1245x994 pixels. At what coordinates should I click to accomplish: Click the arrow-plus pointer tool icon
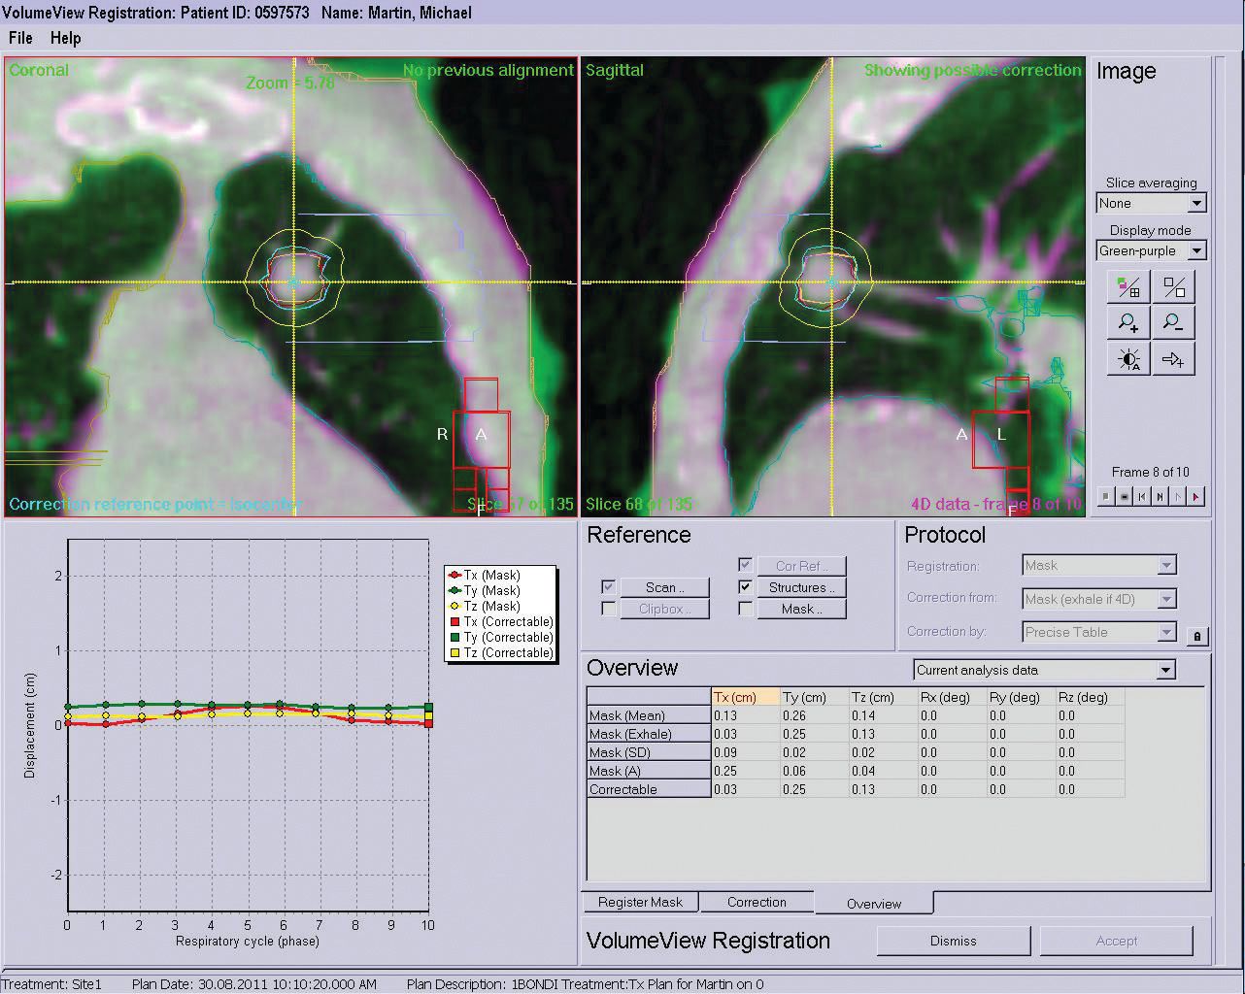[x=1173, y=359]
